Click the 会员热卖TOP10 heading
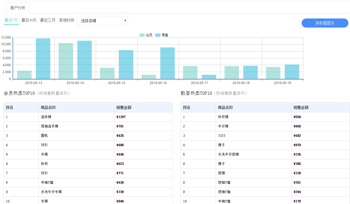 tap(19, 93)
